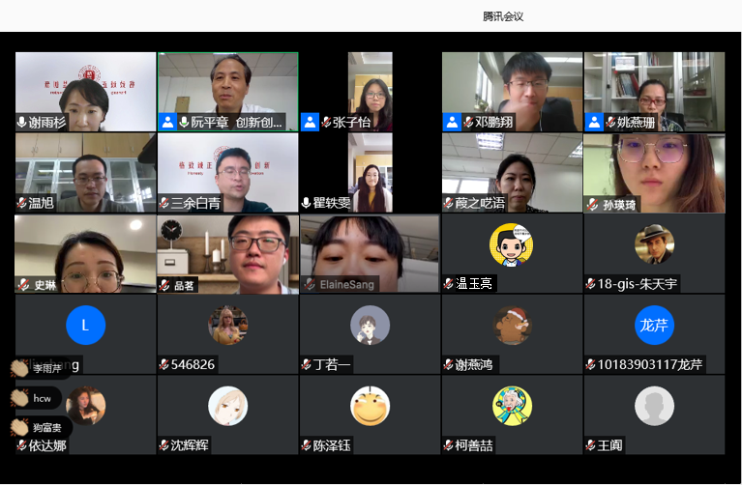The height and width of the screenshot is (485, 742).
Task: Click the blue person badge beside 邓鹏翔
Action: [x=452, y=123]
